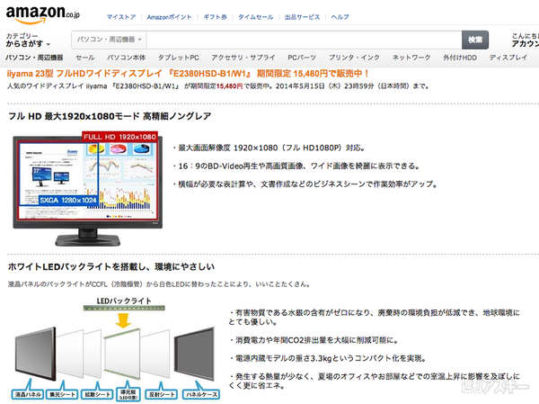Open the account menu at top right
The width and height of the screenshot is (539, 404).
click(x=525, y=40)
